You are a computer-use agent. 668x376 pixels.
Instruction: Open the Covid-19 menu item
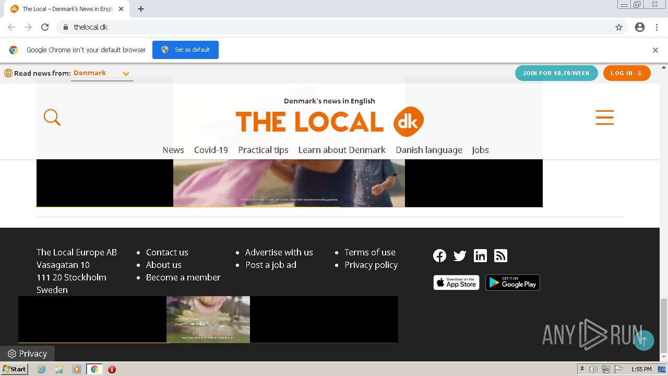(211, 150)
